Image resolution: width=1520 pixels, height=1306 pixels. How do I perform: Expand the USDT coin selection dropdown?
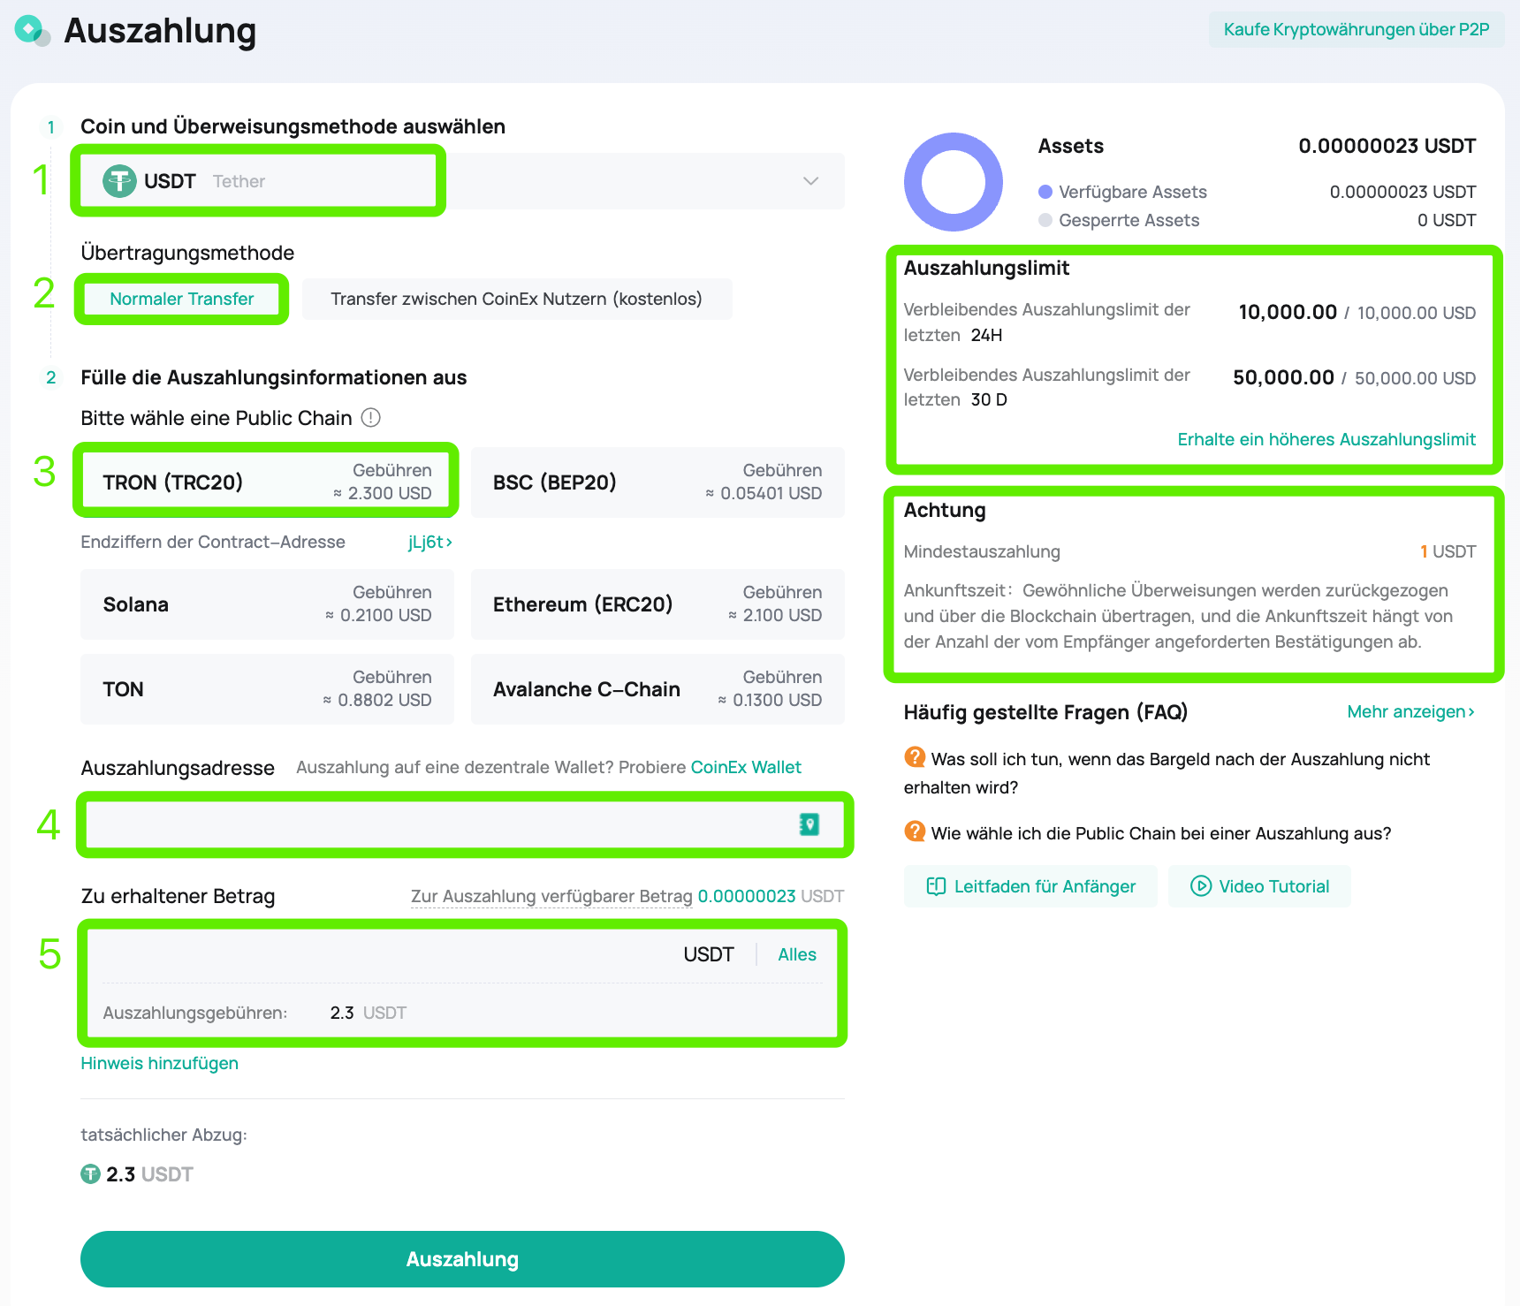coord(810,181)
